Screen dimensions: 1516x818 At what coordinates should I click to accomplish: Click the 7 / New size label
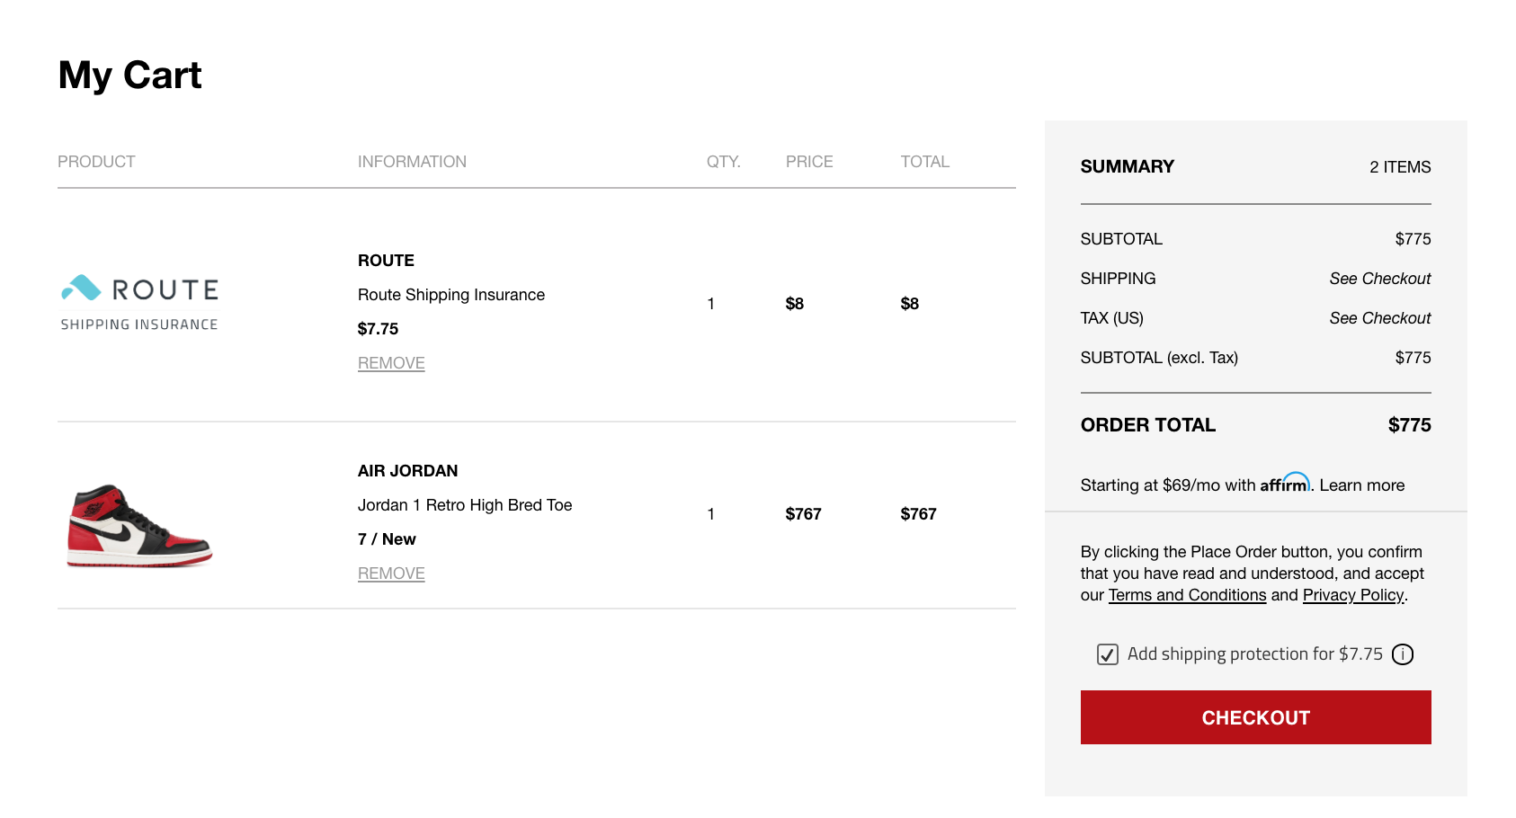point(387,539)
